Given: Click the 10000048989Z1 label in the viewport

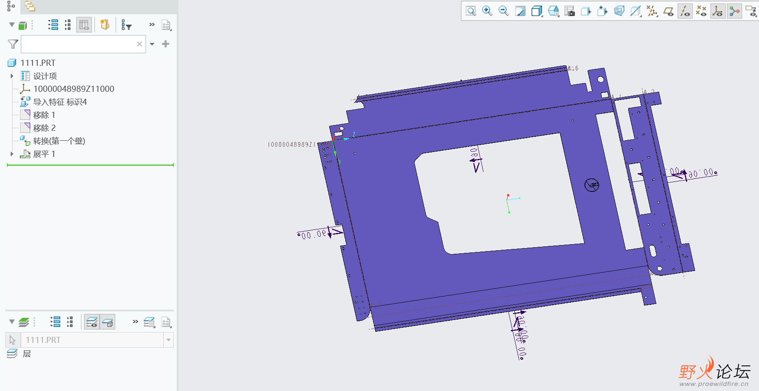Looking at the screenshot, I should (293, 145).
